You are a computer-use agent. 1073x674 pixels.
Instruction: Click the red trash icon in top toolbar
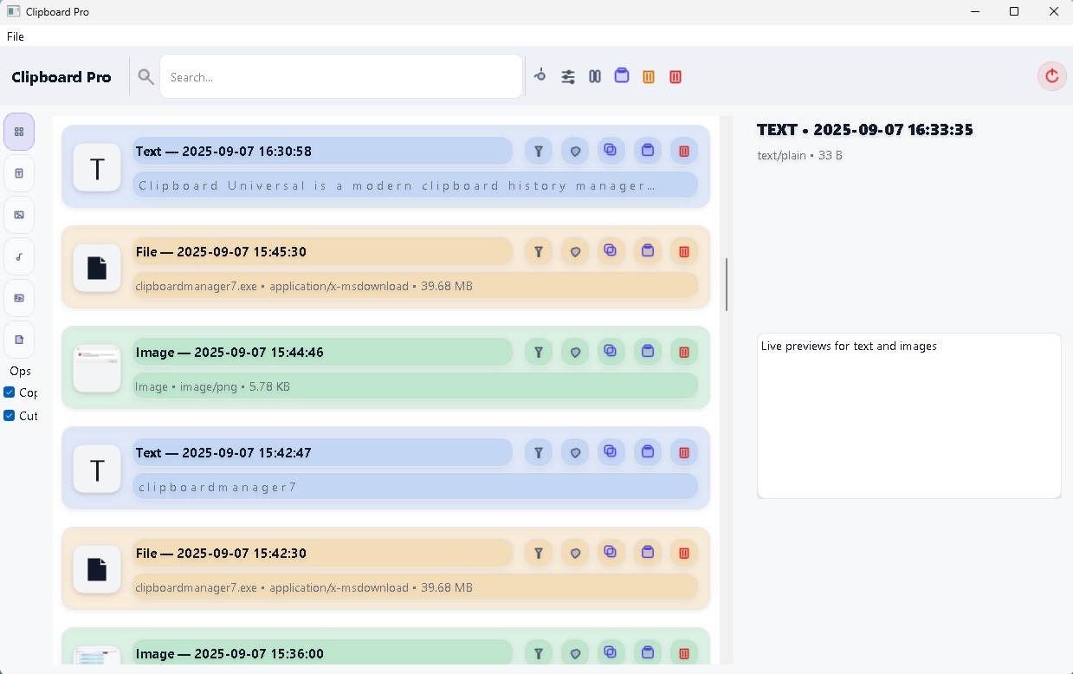point(675,77)
